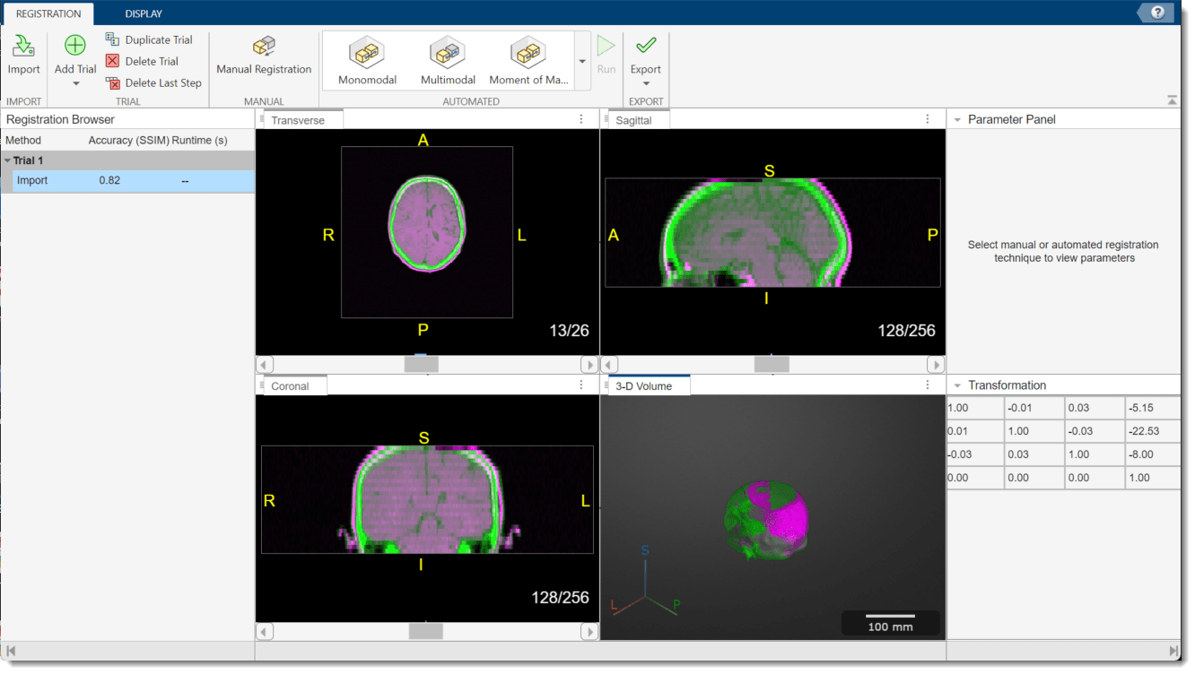1195x674 pixels.
Task: Click the Add Trial plus icon
Action: click(x=75, y=46)
